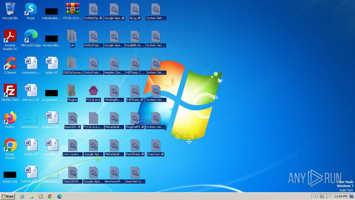Select the FOCA-v3.4 WinRAR archive icon
Image resolution: width=355 pixels, height=200 pixels.
[72, 11]
